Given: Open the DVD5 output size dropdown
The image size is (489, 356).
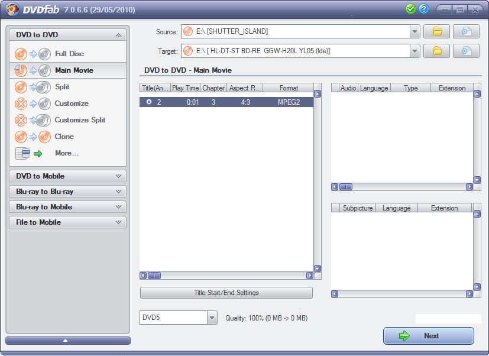Looking at the screenshot, I should click(x=212, y=318).
